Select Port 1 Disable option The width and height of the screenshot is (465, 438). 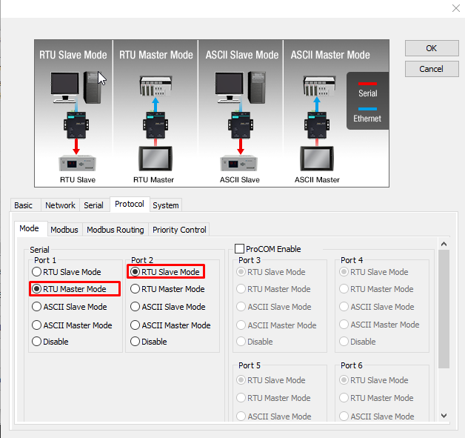tap(50, 341)
